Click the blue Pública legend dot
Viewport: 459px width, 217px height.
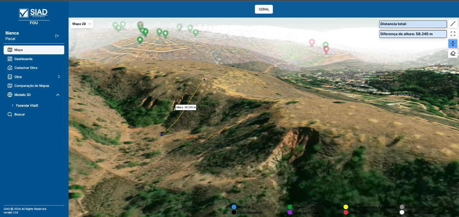tap(234, 207)
